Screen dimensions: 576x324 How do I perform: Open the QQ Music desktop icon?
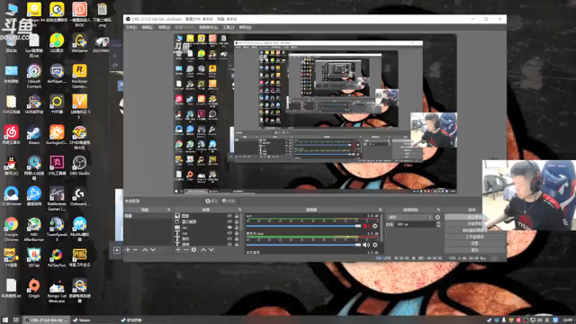tap(57, 43)
